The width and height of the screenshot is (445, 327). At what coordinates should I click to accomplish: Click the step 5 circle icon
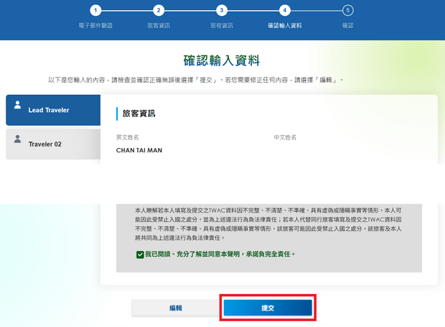[x=348, y=11]
